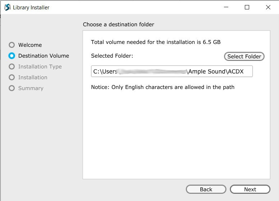Click the destination folder path field

[172, 71]
